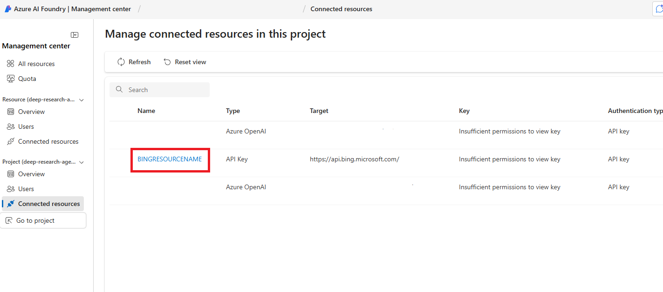
Task: Click the https://api.bing.microsoft.com/ target cell
Action: pos(355,159)
